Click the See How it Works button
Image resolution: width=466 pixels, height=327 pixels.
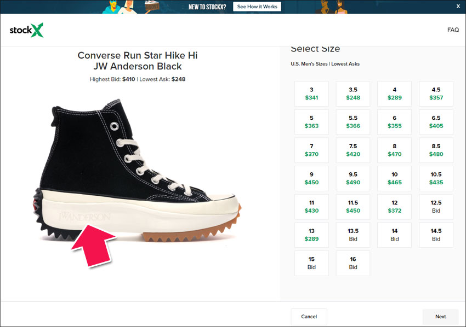(x=257, y=7)
